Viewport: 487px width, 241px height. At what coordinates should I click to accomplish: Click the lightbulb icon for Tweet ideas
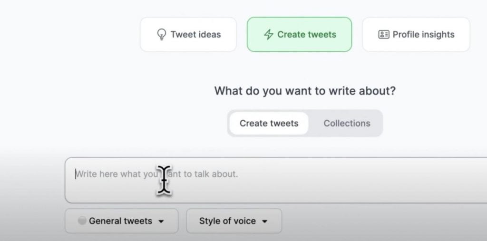[x=161, y=35]
